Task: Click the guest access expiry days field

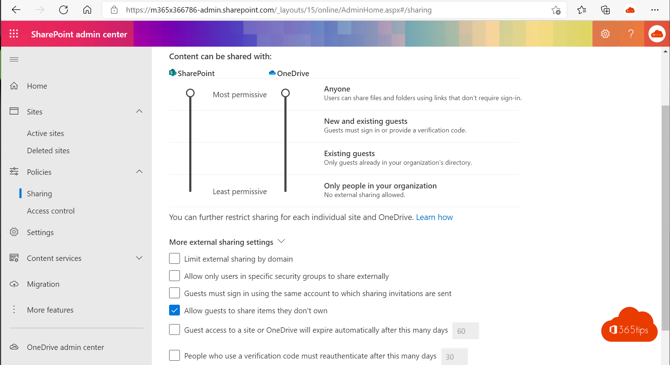Action: tap(466, 331)
